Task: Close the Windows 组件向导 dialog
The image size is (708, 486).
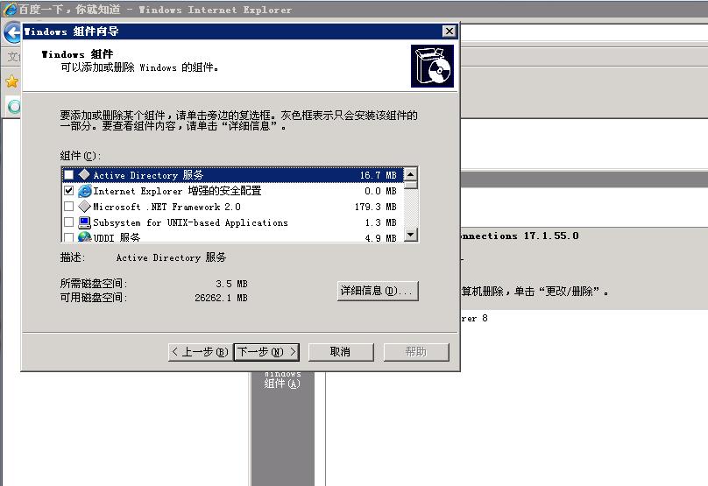Action: [450, 32]
